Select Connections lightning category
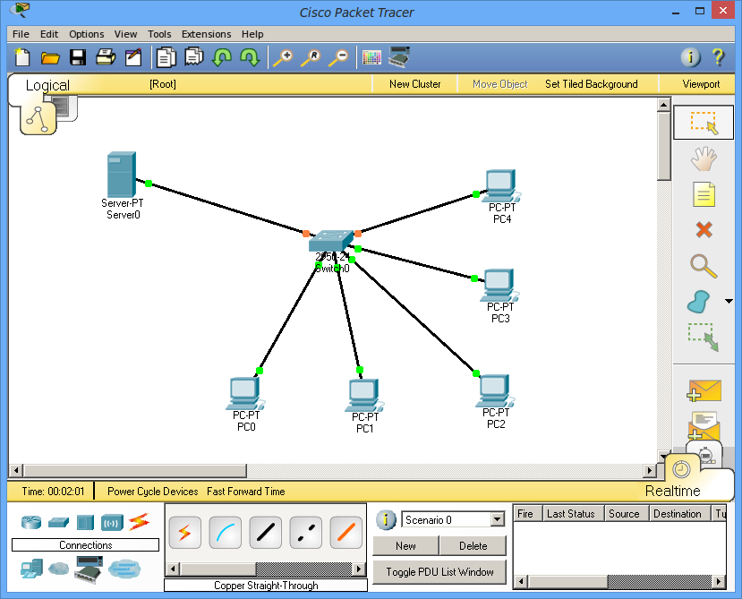 (140, 522)
